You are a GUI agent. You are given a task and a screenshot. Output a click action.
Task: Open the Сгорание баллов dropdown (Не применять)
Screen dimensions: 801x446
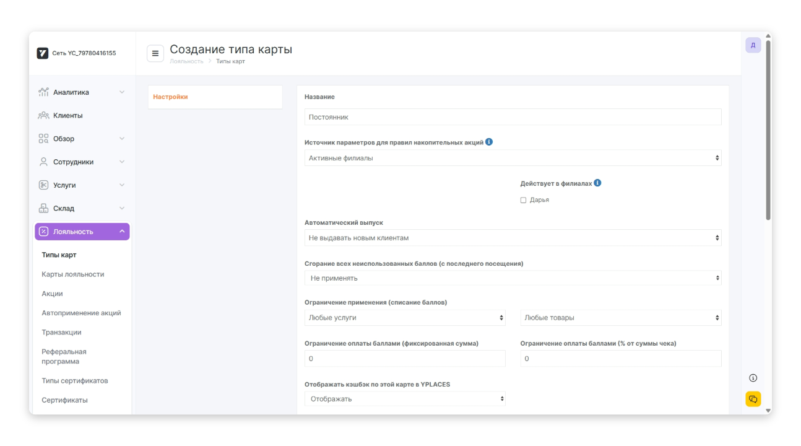pos(513,278)
